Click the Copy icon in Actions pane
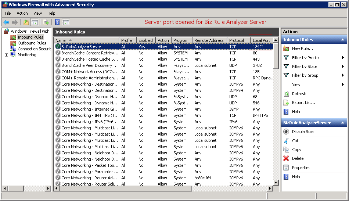Viewport: 349px width, 201px height. [x=286, y=150]
